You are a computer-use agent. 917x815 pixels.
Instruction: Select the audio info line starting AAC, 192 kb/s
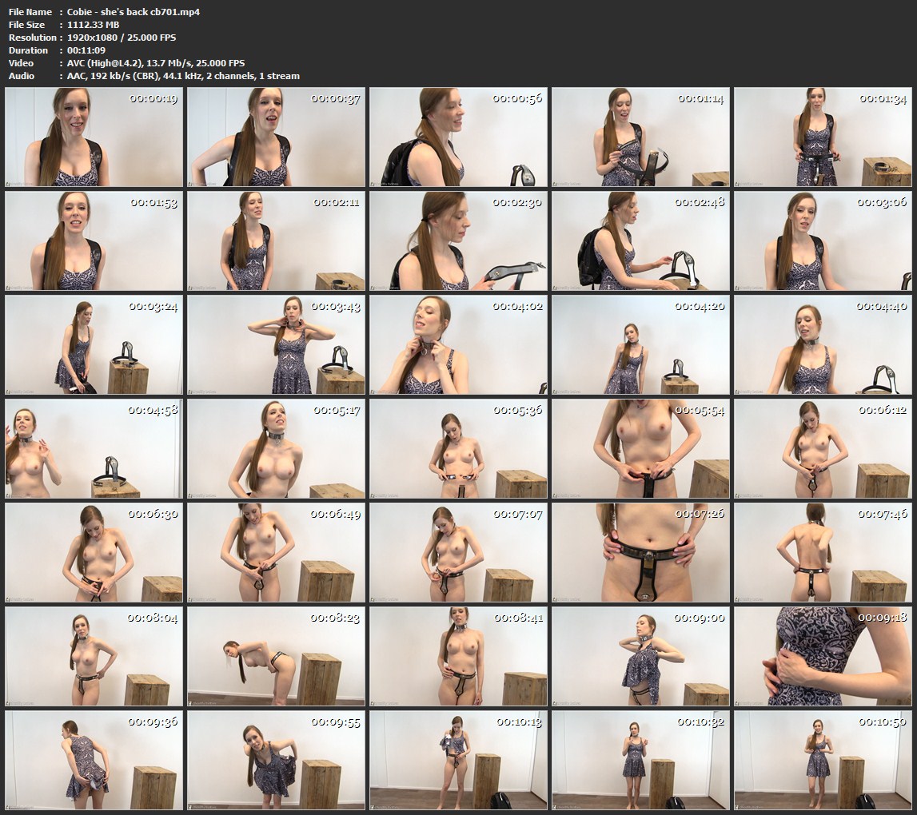point(183,76)
